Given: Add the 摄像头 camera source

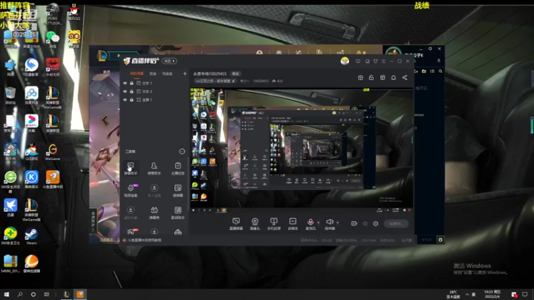Looking at the screenshot, I should tap(255, 224).
